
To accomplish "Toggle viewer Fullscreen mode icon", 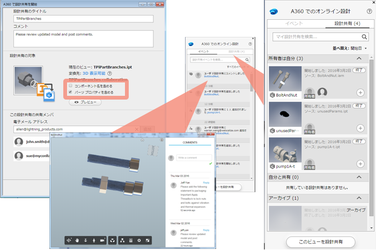I will (148, 240).
